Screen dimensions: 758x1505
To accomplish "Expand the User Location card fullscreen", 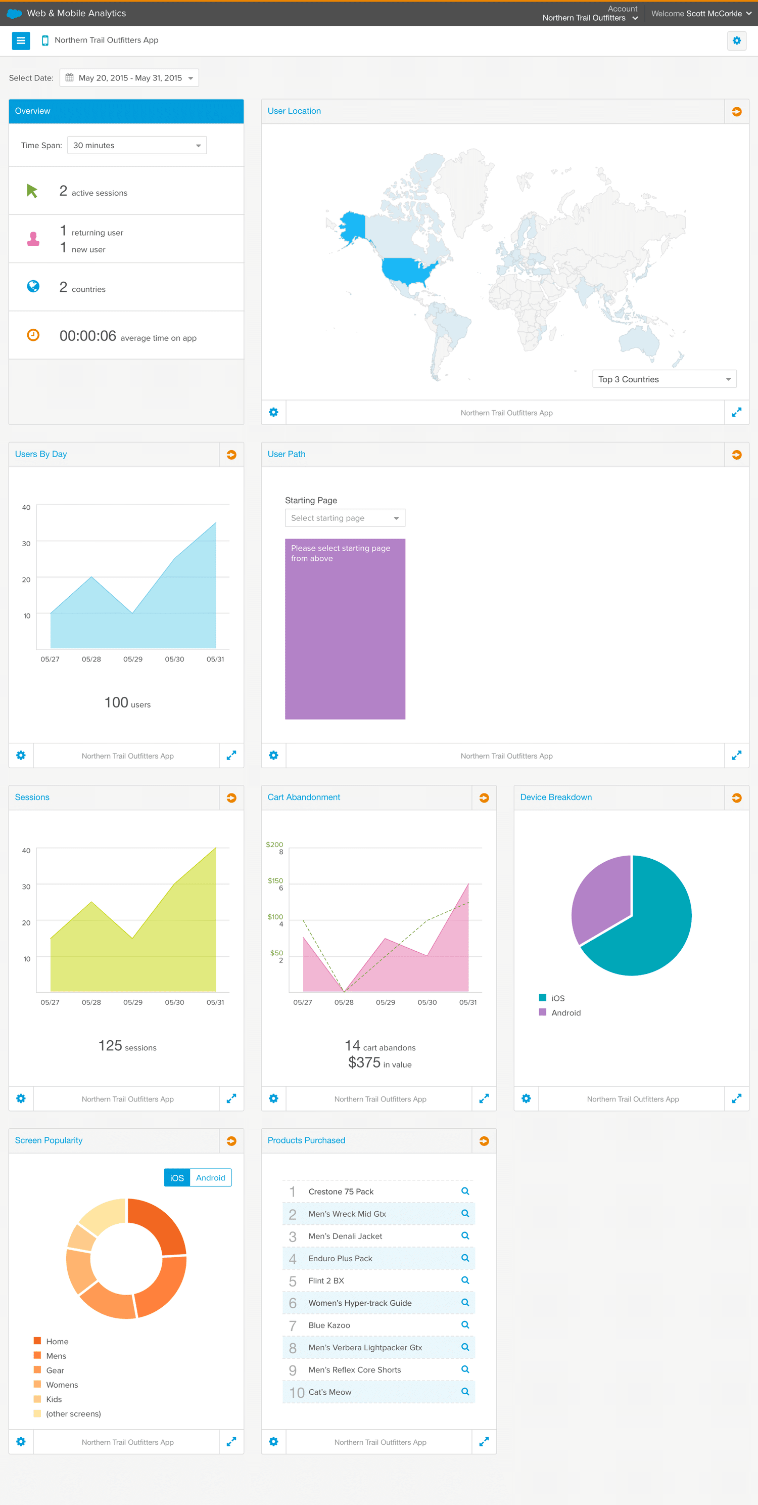I will pyautogui.click(x=736, y=413).
